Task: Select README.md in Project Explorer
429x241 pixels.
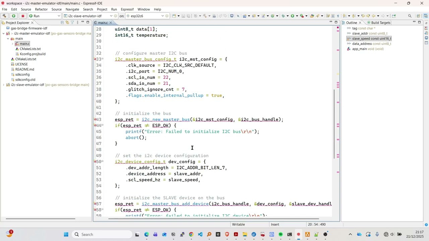Action: 24,69
